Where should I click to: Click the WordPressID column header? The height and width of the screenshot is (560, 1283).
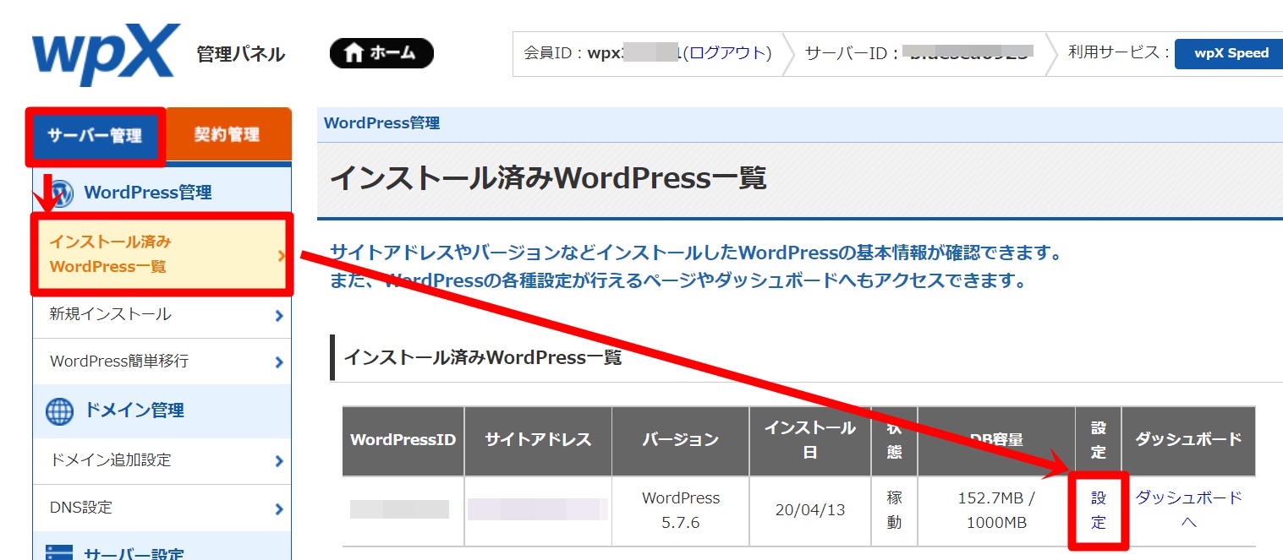tap(403, 440)
